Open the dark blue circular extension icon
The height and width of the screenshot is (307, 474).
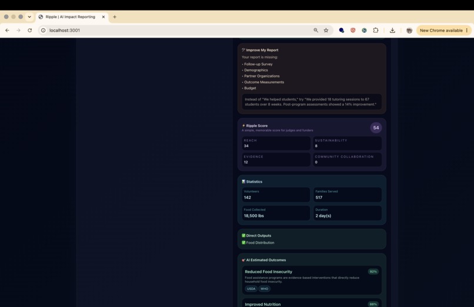(x=341, y=30)
